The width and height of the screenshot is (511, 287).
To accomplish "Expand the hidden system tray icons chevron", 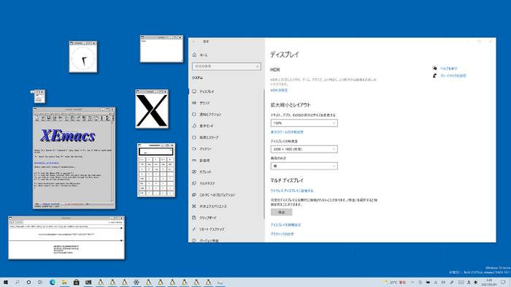I will point(412,283).
